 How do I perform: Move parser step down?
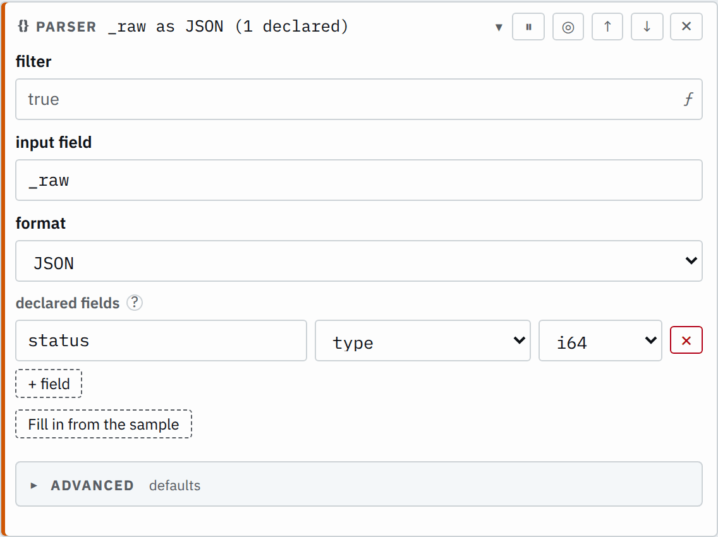pos(647,27)
